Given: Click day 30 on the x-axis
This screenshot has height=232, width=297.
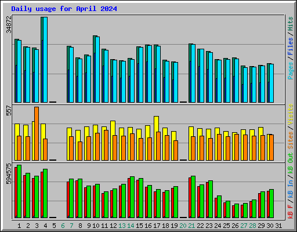Looking at the screenshot, I should tap(270, 226).
